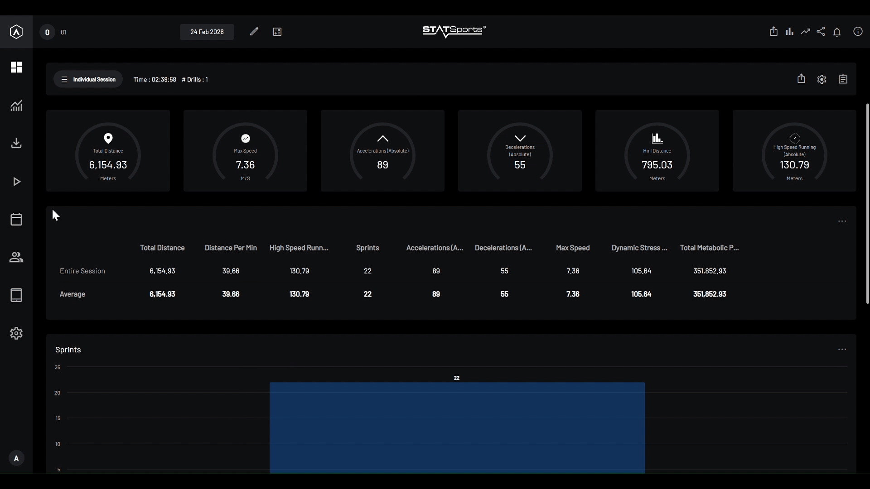Click the share network icon in top bar

821,31
